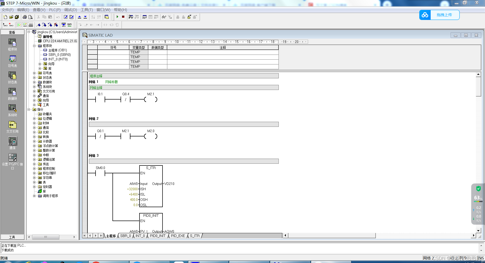Open the 窗口(W) menu

tap(103, 10)
